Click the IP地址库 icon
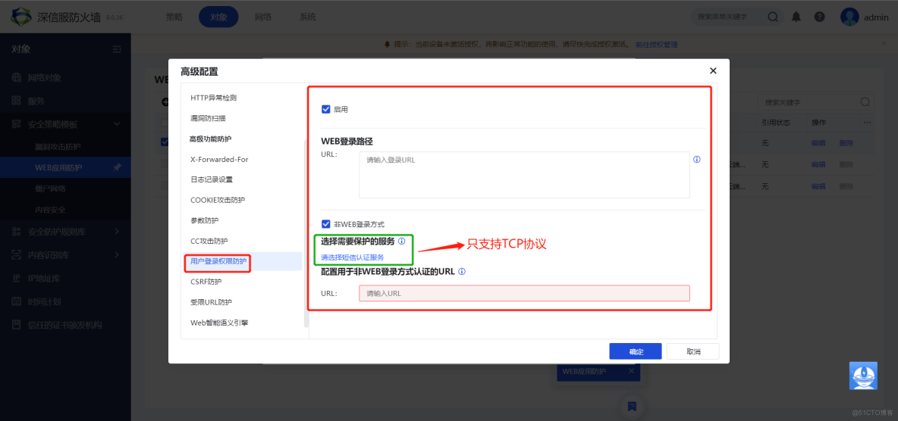Viewport: 898px width, 421px height. tap(17, 278)
